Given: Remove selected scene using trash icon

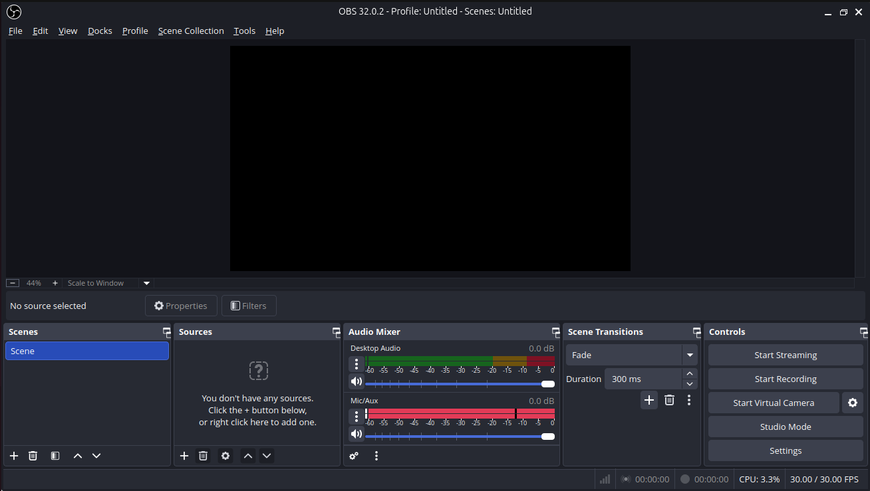Looking at the screenshot, I should click(33, 456).
